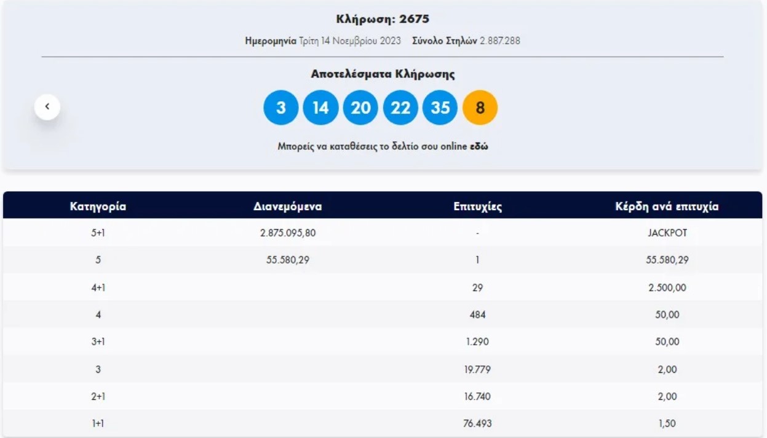Click the 2.500,00 winnings cell
The height and width of the screenshot is (438, 767).
click(x=667, y=287)
